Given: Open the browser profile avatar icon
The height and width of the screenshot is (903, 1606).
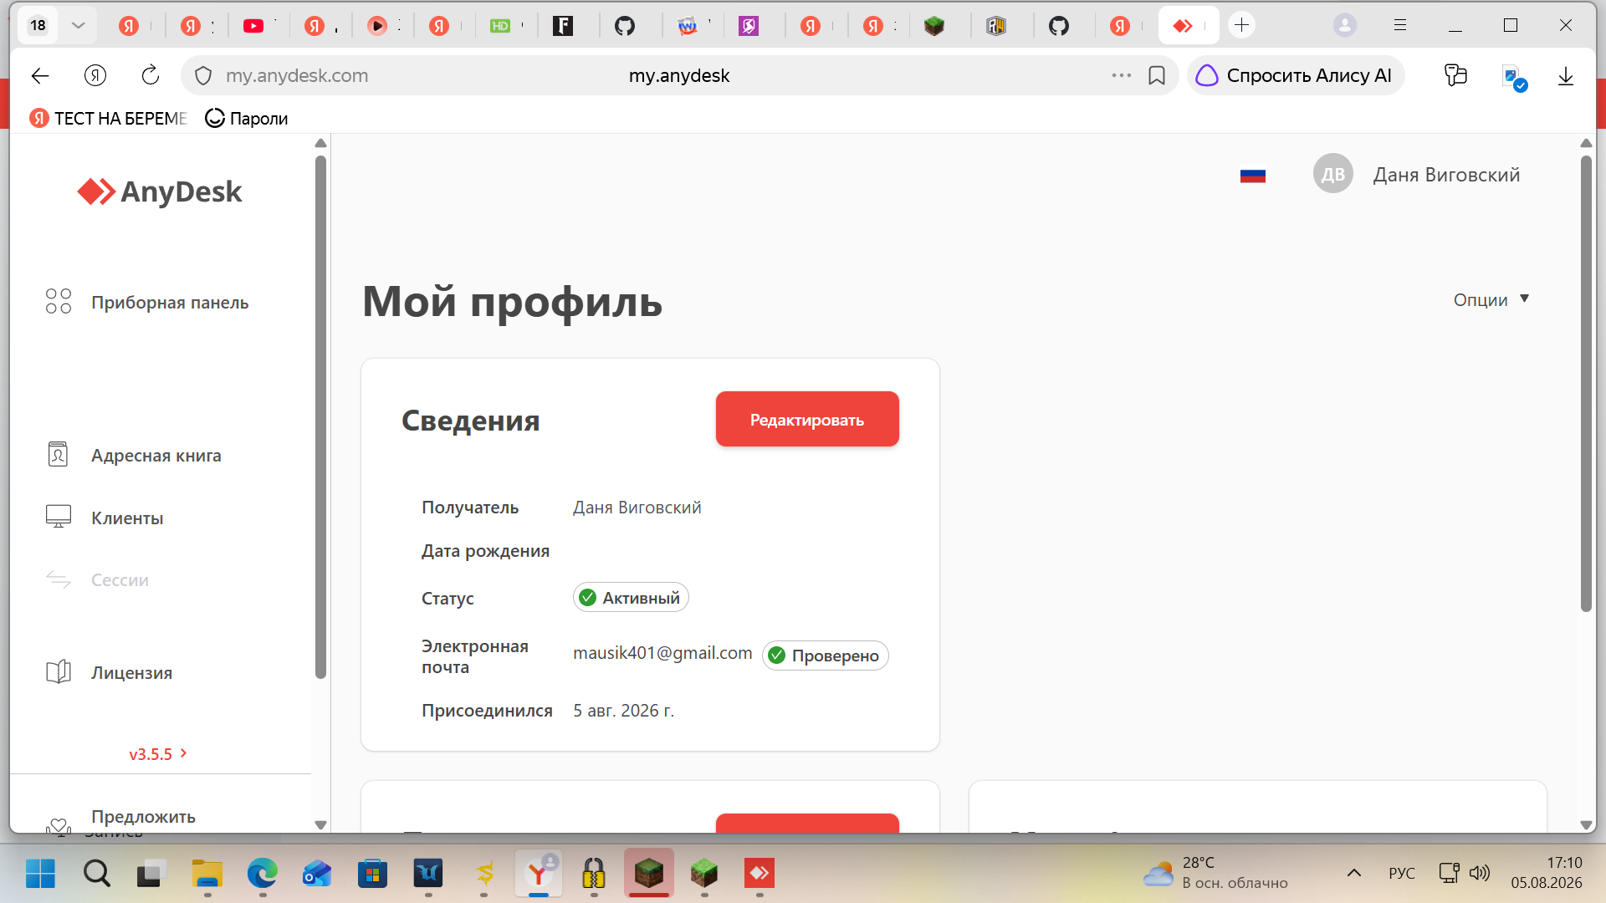Looking at the screenshot, I should point(1345,25).
